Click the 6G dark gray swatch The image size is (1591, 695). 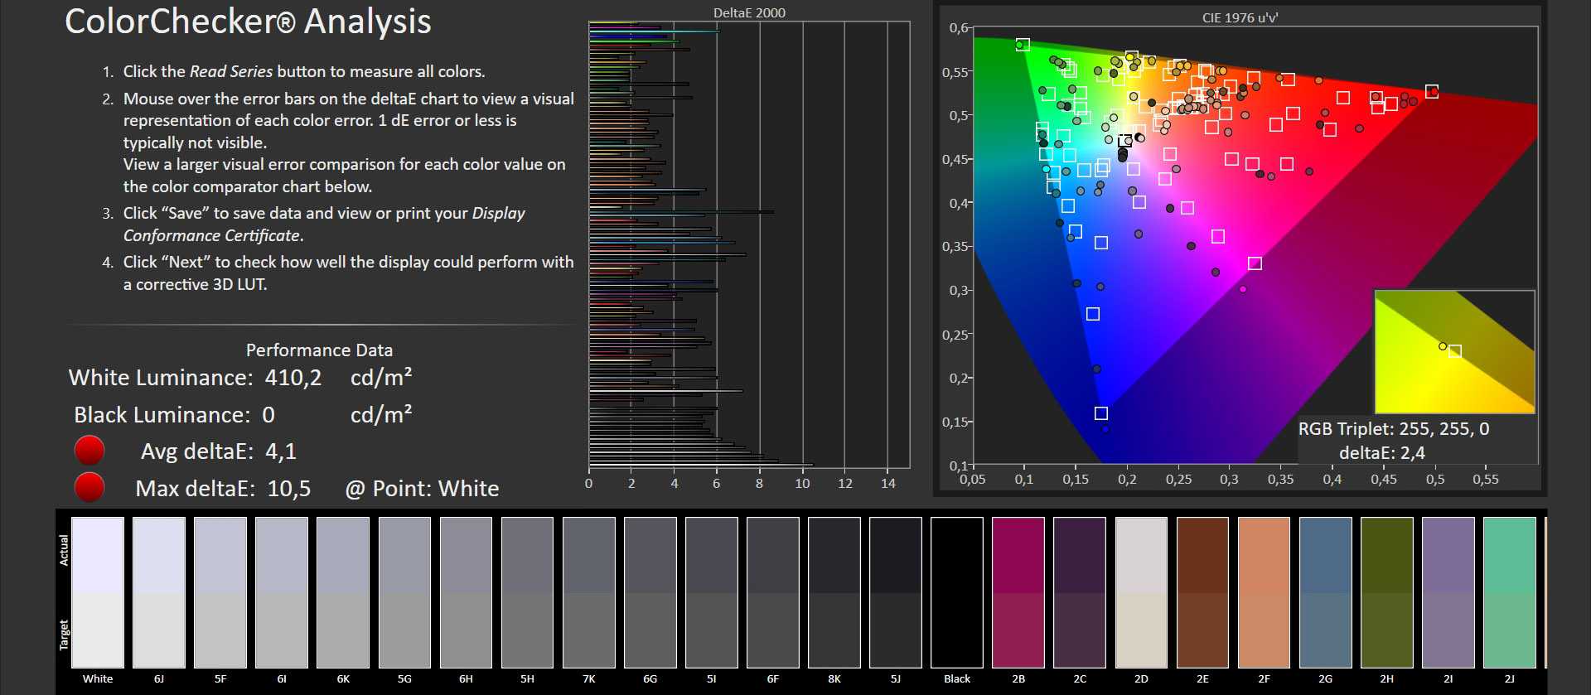(650, 592)
